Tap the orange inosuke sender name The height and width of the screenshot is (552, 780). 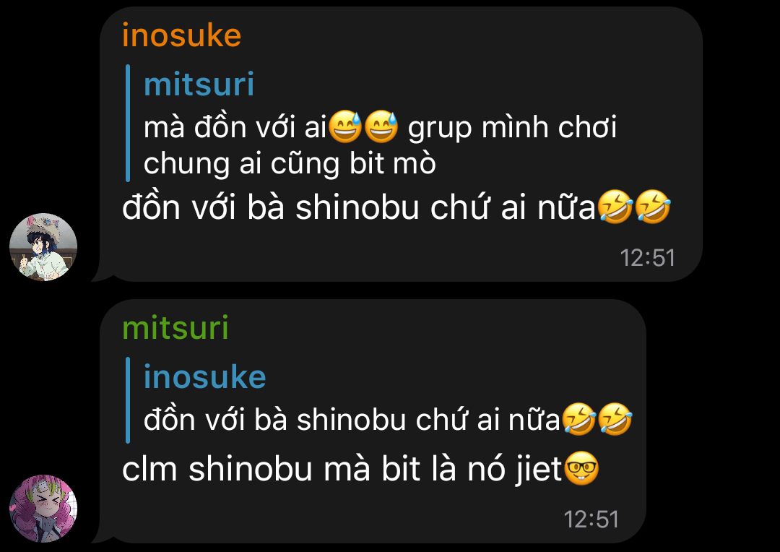tap(181, 35)
